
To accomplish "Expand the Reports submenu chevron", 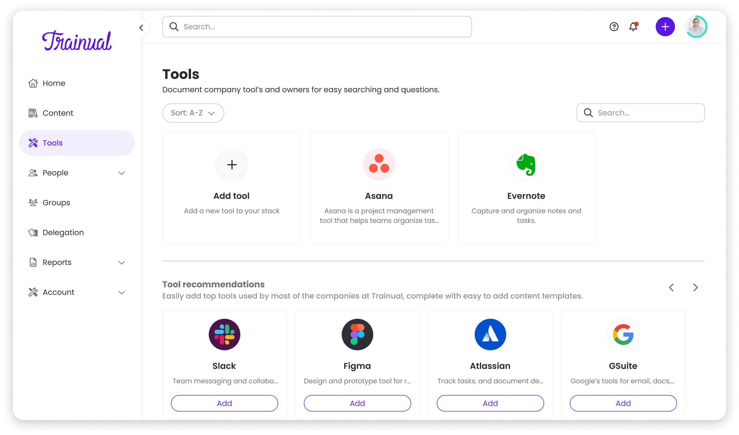I will [121, 263].
